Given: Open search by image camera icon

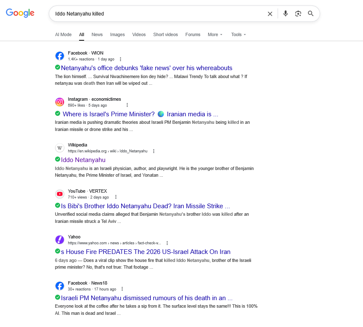Looking at the screenshot, I should coord(298,13).
